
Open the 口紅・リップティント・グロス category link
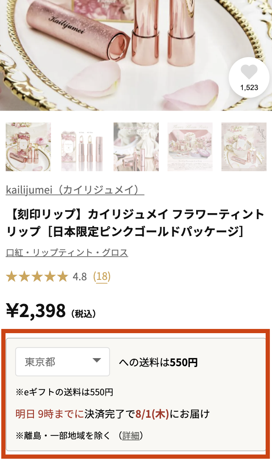pos(67,252)
